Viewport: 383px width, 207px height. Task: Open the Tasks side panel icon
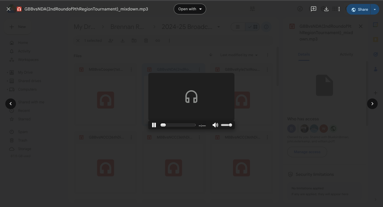point(376,54)
